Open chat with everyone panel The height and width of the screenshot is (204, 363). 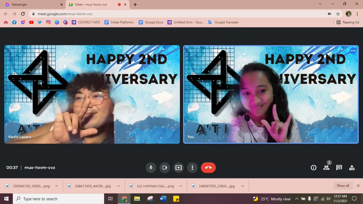click(339, 168)
